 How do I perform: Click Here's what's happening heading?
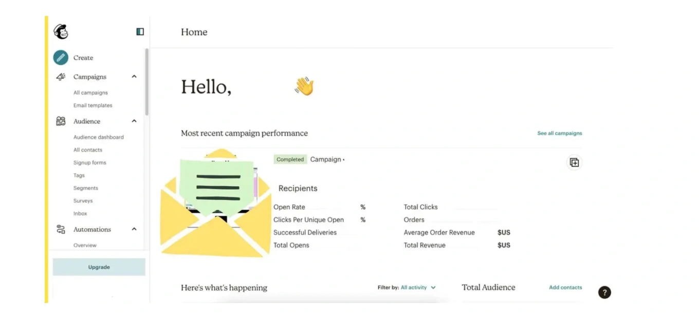coord(224,288)
